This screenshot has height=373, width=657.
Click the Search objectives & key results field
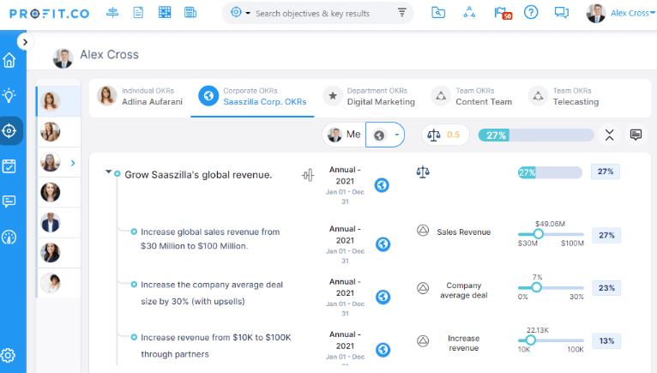point(312,14)
